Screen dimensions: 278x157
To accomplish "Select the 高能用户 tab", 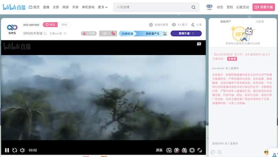I will point(225,22).
